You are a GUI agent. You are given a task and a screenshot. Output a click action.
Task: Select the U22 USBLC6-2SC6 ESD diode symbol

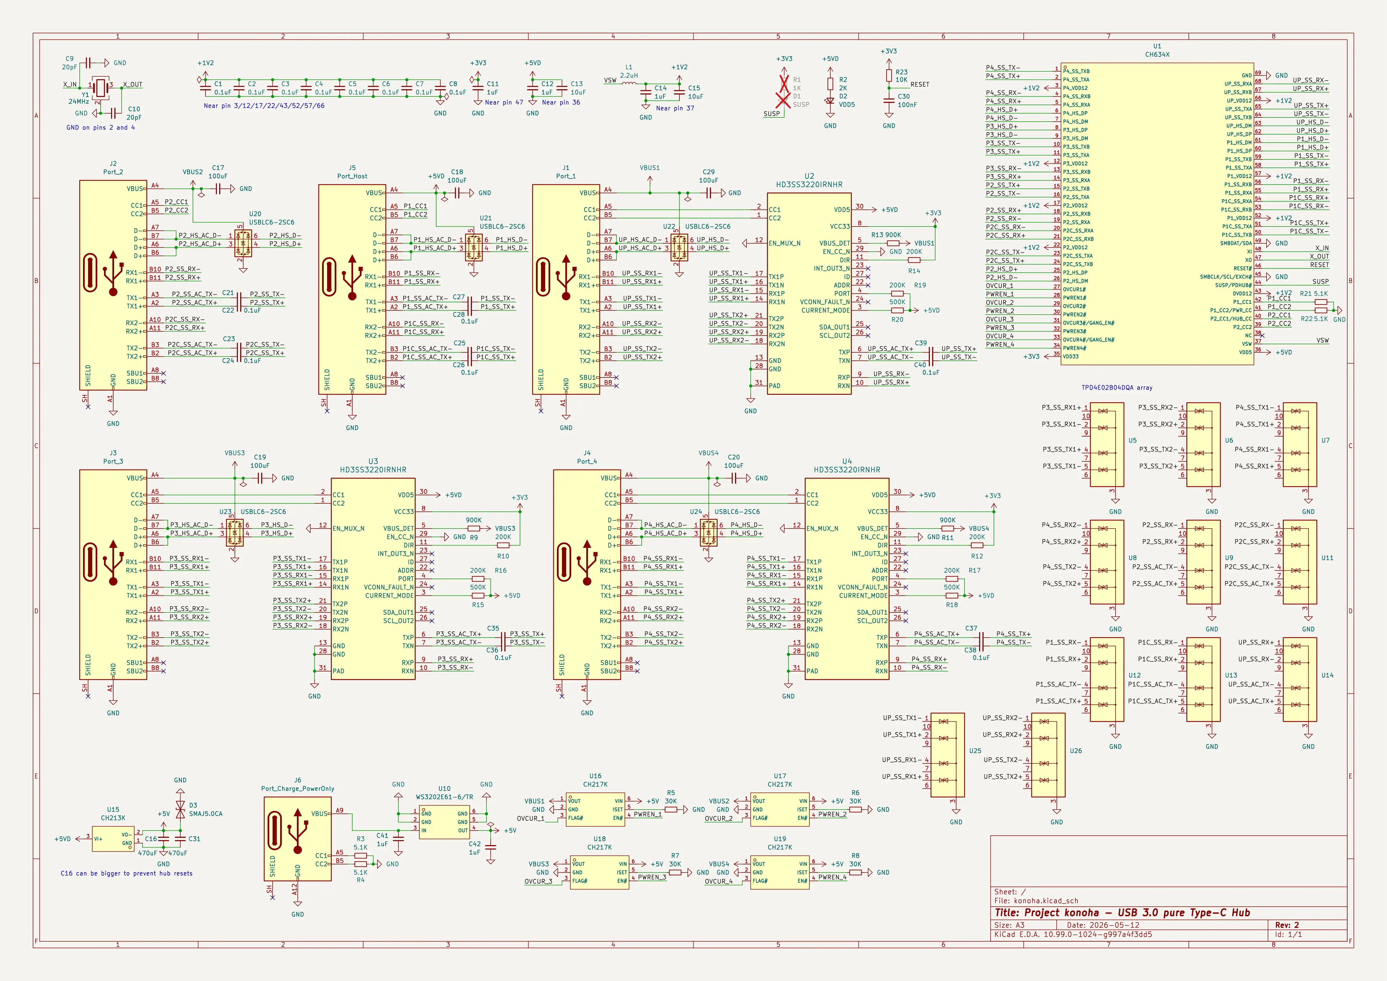(679, 248)
